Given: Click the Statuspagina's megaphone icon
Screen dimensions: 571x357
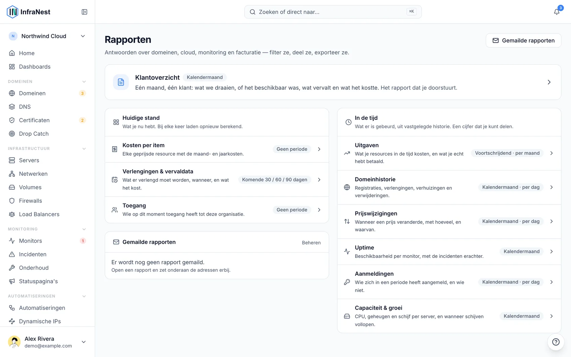Looking at the screenshot, I should [x=12, y=281].
